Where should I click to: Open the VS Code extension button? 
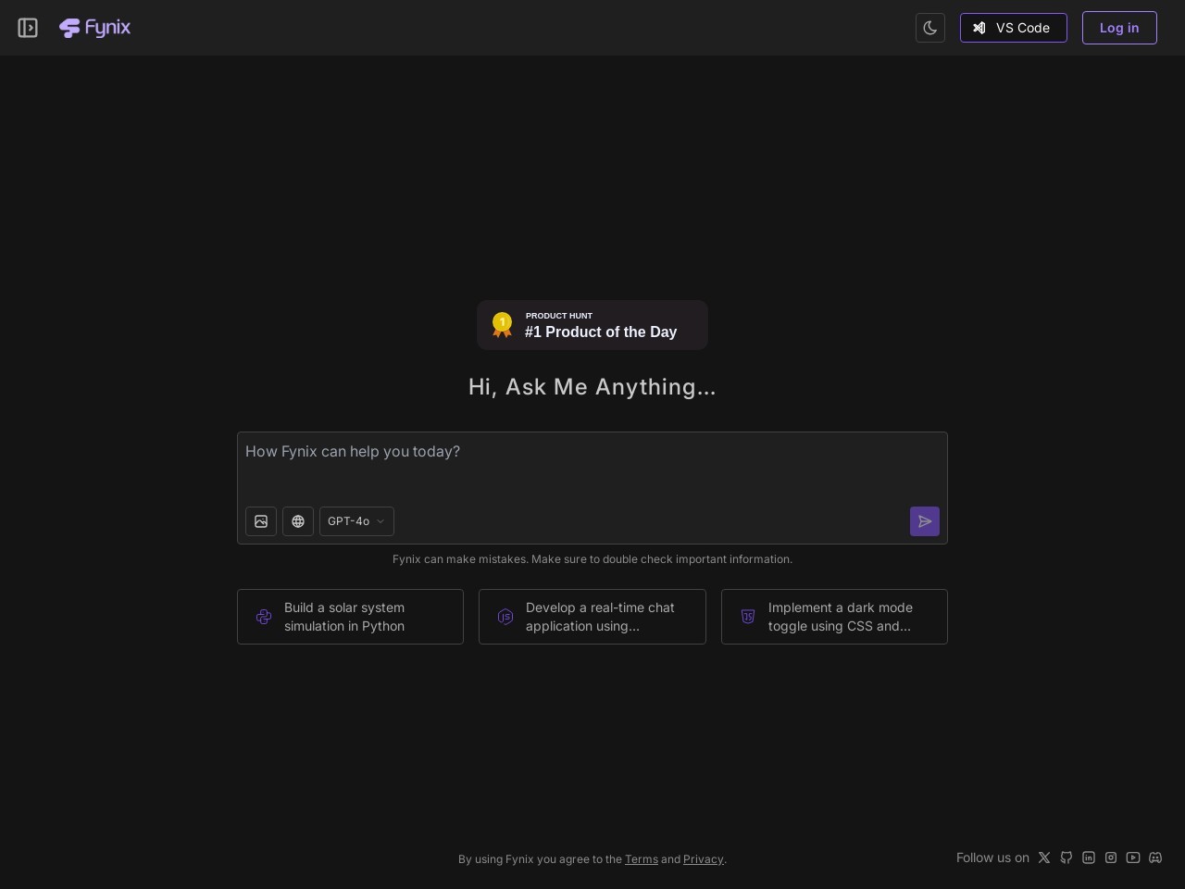point(1014,28)
